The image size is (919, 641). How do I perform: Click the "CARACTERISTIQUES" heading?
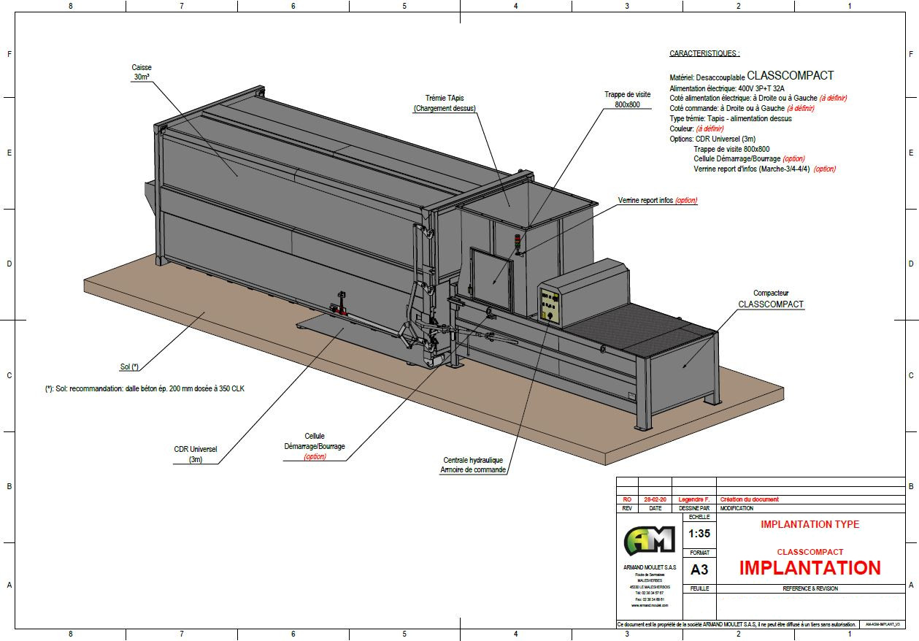pyautogui.click(x=704, y=54)
